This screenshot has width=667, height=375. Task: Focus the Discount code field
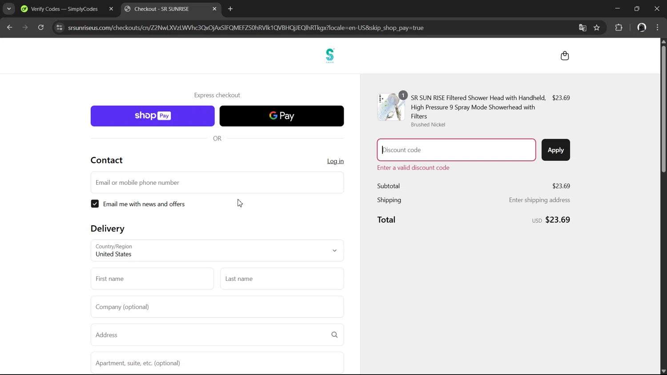click(456, 150)
